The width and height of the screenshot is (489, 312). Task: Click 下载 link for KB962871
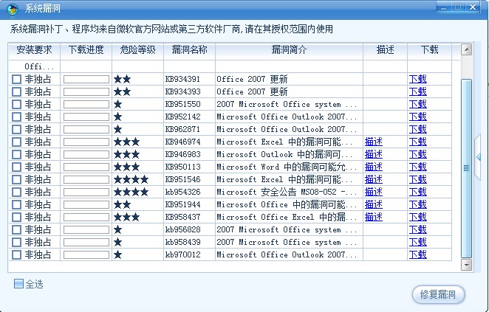tap(417, 129)
